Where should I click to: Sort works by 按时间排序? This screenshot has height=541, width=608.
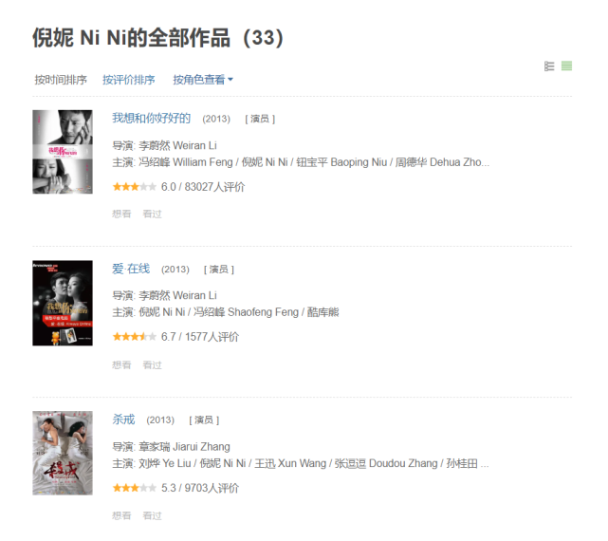[x=61, y=80]
